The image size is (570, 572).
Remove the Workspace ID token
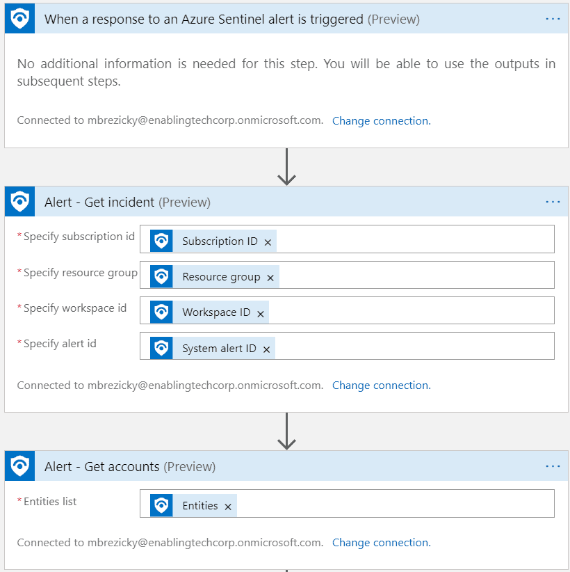(x=261, y=314)
